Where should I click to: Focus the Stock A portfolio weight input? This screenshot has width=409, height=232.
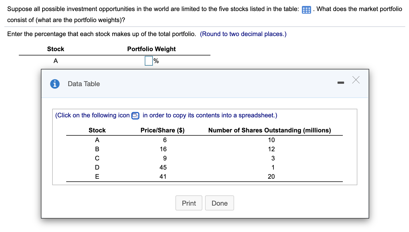[x=149, y=61]
